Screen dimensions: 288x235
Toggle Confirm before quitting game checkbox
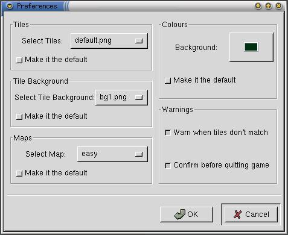168,166
